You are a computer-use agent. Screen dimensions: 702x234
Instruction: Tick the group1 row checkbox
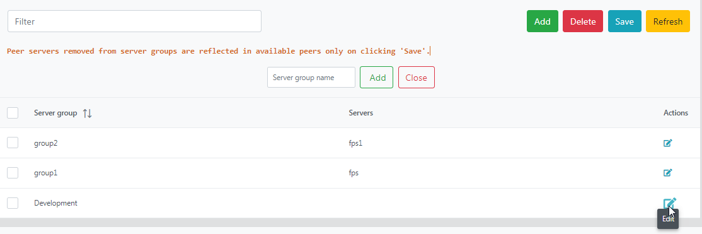(x=13, y=173)
